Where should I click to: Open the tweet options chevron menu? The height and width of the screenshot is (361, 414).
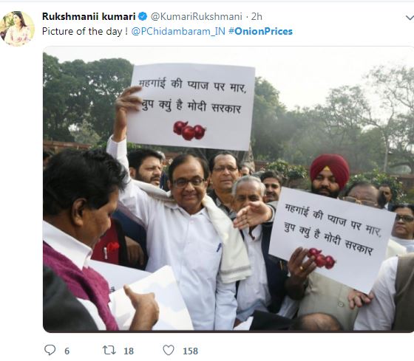410,18
